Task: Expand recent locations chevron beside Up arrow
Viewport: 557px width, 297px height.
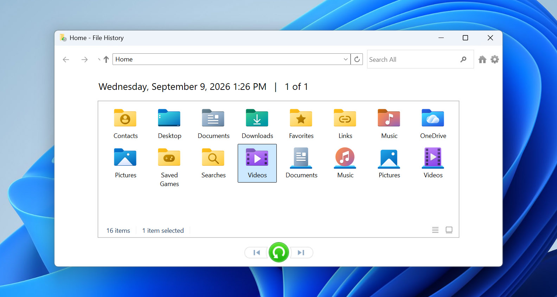Action: (x=99, y=59)
